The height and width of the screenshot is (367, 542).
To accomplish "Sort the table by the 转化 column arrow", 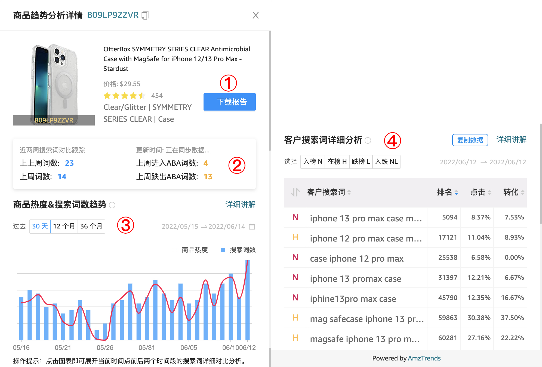I will (x=523, y=192).
